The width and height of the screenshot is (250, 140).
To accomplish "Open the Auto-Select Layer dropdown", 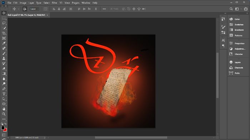I will pyautogui.click(x=34, y=9).
